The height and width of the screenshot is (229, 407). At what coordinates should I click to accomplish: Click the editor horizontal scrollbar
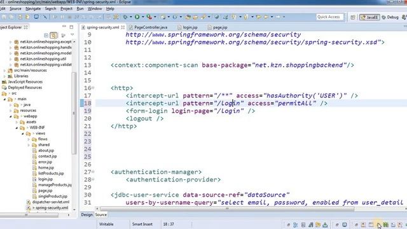pyautogui.click(x=227, y=209)
